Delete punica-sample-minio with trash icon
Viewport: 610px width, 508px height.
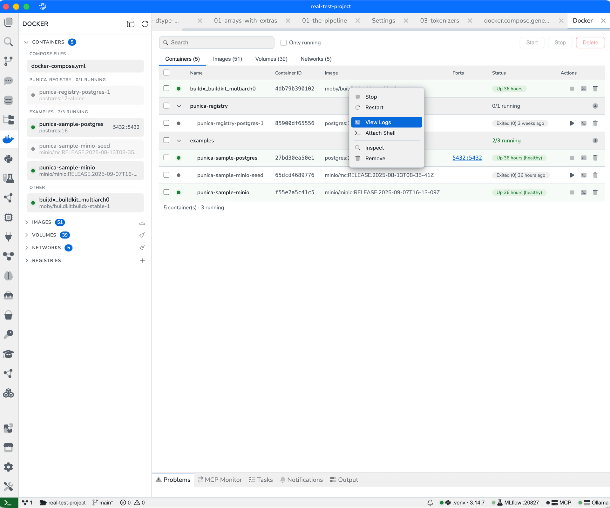pos(595,192)
